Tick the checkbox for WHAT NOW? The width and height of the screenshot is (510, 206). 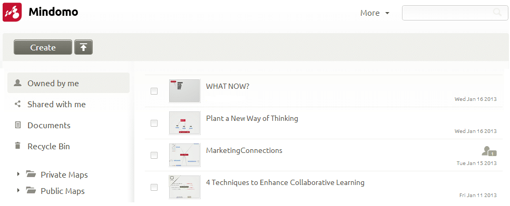point(154,91)
